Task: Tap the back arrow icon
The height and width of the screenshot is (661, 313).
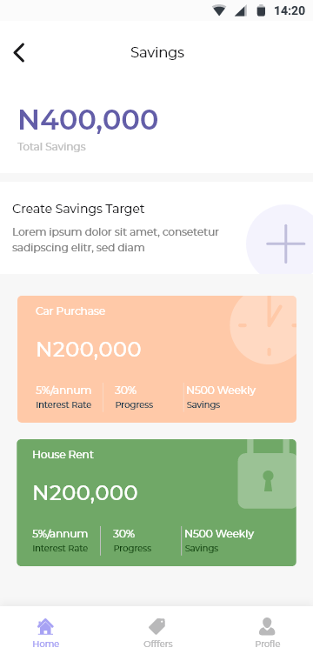Action: pyautogui.click(x=19, y=53)
